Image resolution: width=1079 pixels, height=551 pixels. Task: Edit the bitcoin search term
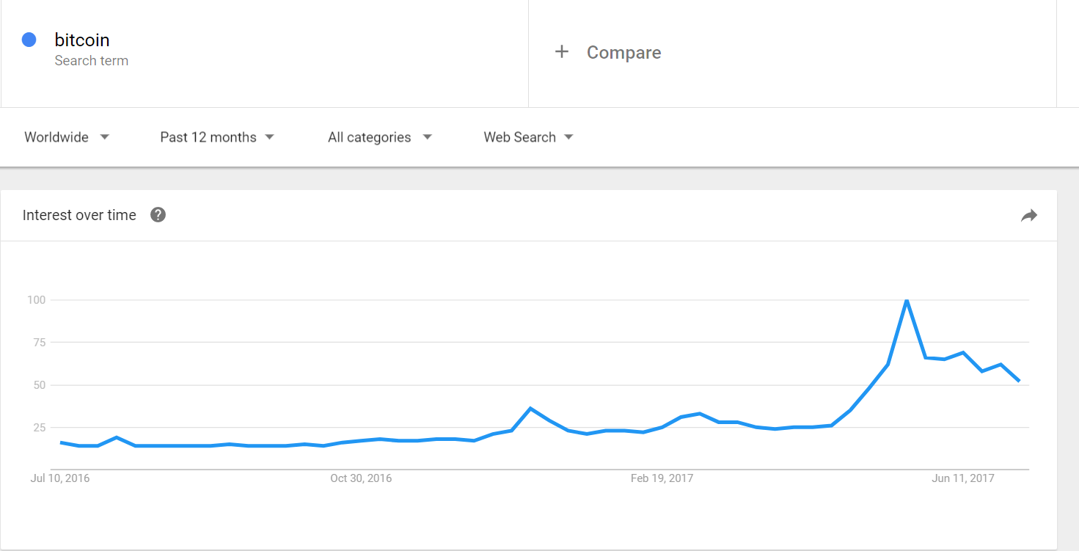pyautogui.click(x=82, y=40)
